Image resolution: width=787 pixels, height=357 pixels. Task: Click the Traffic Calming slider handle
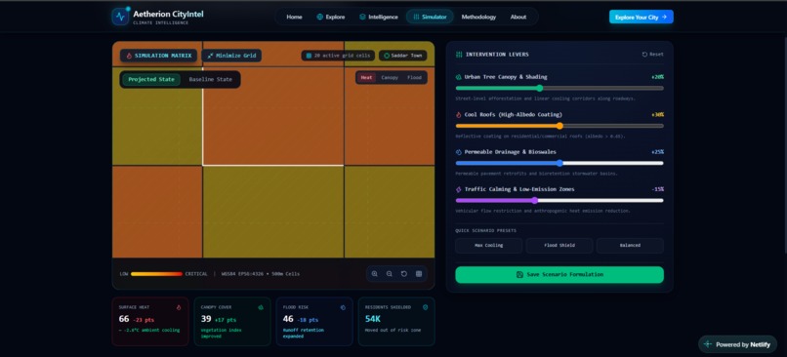tap(534, 201)
